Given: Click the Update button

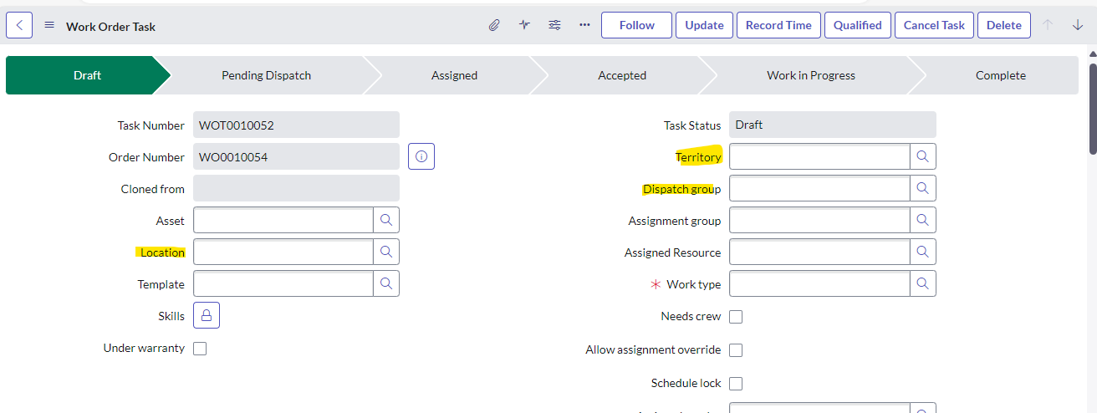Looking at the screenshot, I should click(x=704, y=25).
